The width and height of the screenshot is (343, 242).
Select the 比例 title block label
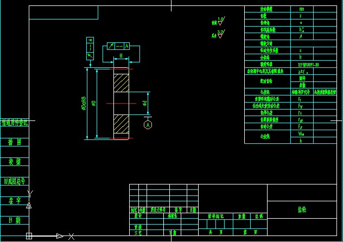[259, 216]
